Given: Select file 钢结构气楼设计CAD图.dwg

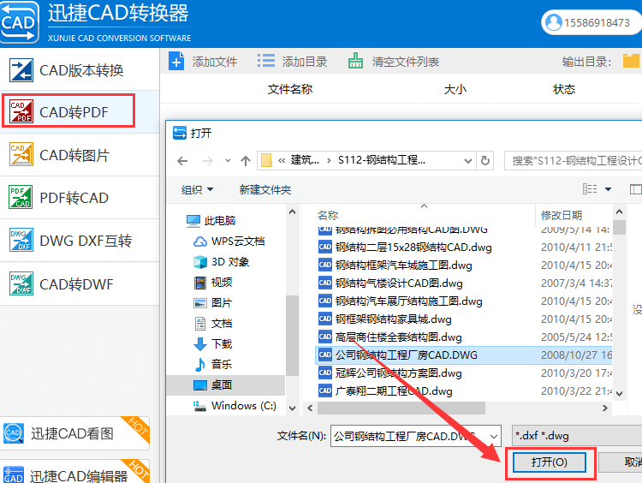Looking at the screenshot, I should pos(463,283).
